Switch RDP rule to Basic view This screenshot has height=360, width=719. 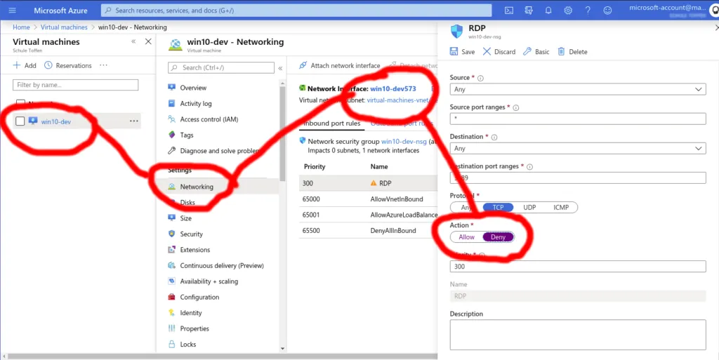536,52
